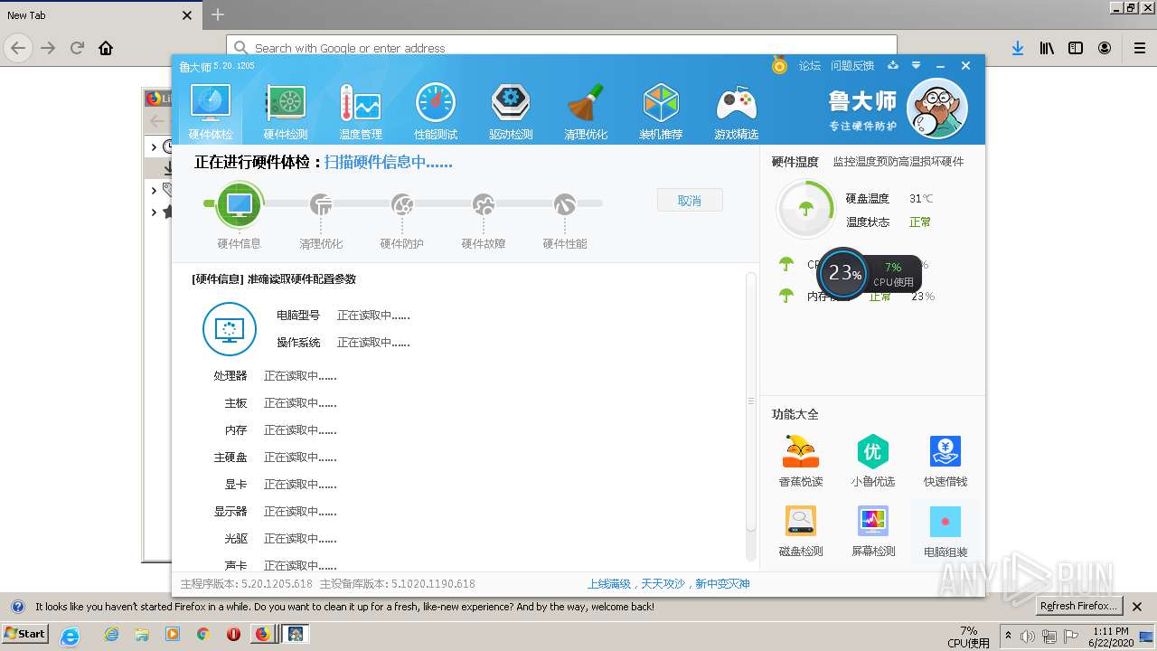The height and width of the screenshot is (651, 1157).
Task: Open 清理优化 cleanup broom tab
Action: point(586,112)
